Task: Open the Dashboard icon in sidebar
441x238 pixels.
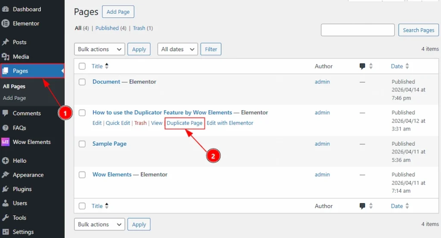Action: tap(5, 9)
